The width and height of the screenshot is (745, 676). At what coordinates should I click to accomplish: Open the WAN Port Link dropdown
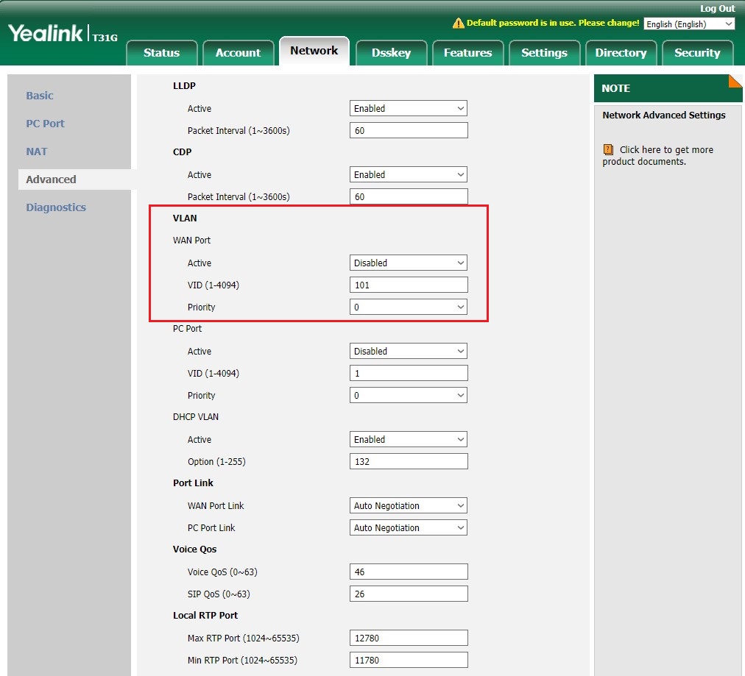[409, 505]
